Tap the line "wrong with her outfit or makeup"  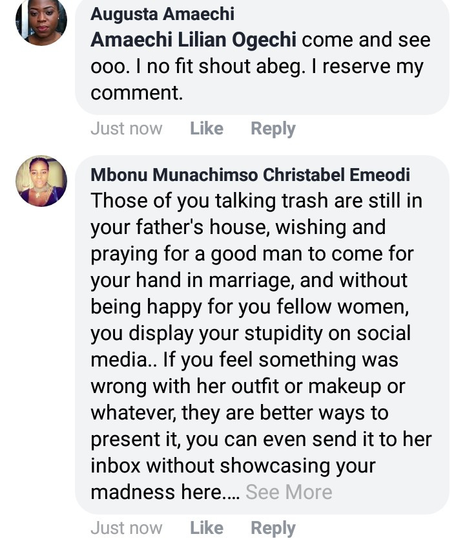[248, 387]
